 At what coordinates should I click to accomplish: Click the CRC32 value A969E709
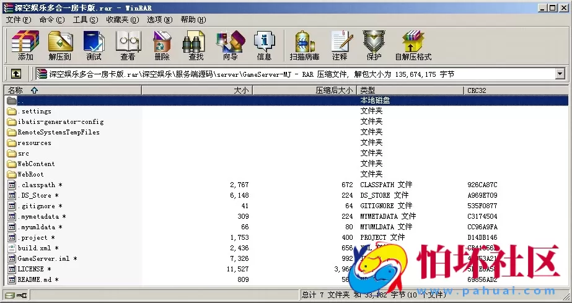(482, 195)
